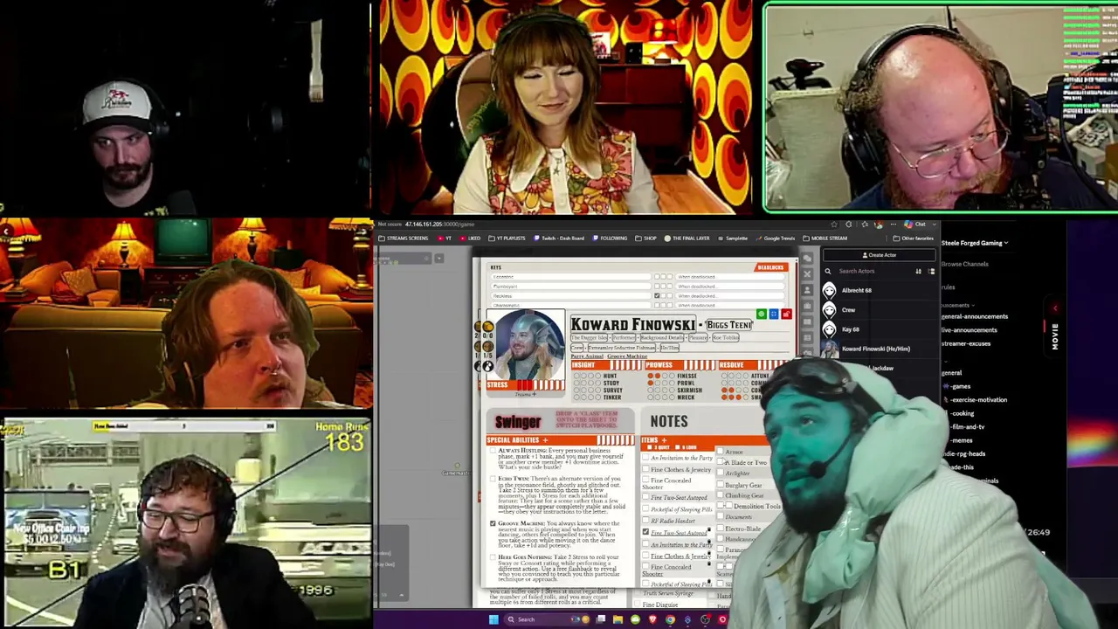
Task: Open the Journal sidebar tab icon
Action: point(807,322)
